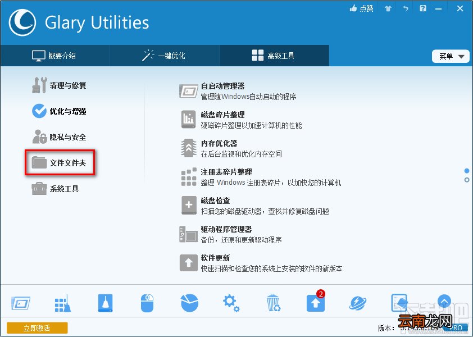Click the 磁盘检查 plus-drive icon

189,206
